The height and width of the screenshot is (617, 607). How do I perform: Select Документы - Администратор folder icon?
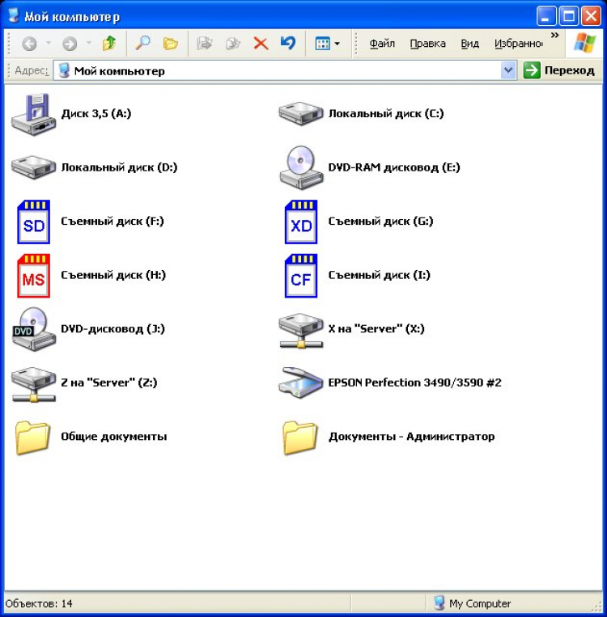pos(300,437)
